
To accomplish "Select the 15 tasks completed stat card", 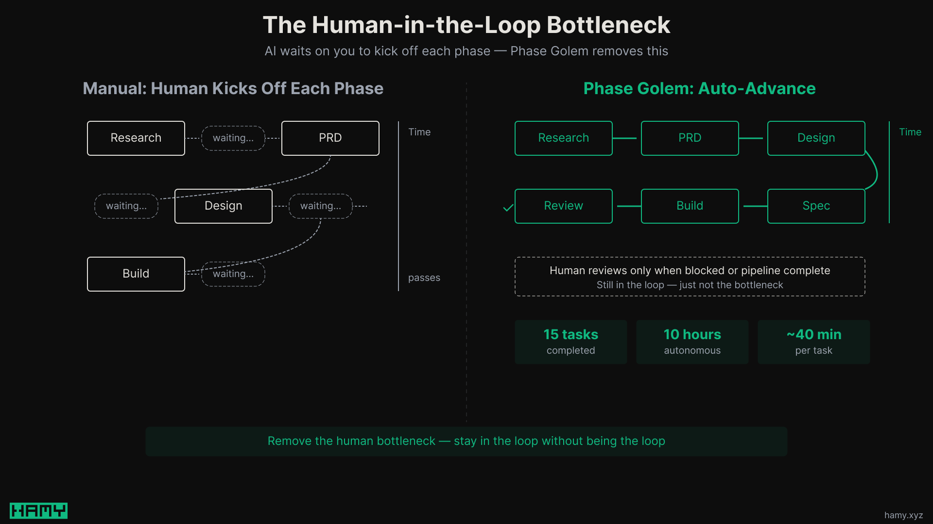I will (x=571, y=341).
